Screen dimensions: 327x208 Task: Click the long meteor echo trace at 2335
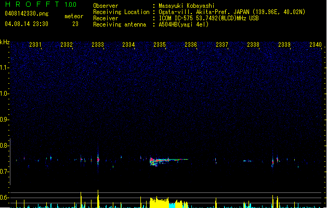tap(169, 161)
